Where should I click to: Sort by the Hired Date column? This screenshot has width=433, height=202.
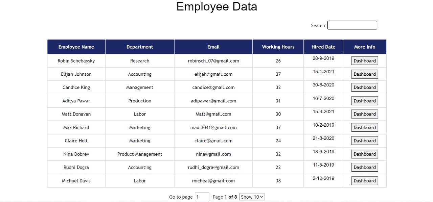323,47
